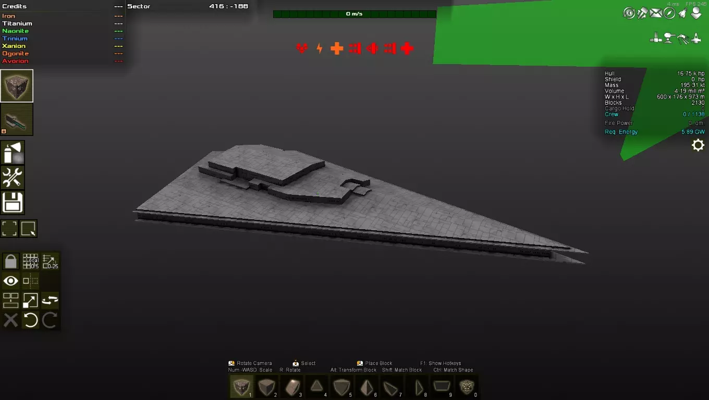Toggle the Local grid snap setting
The image size is (709, 400).
tap(30, 261)
